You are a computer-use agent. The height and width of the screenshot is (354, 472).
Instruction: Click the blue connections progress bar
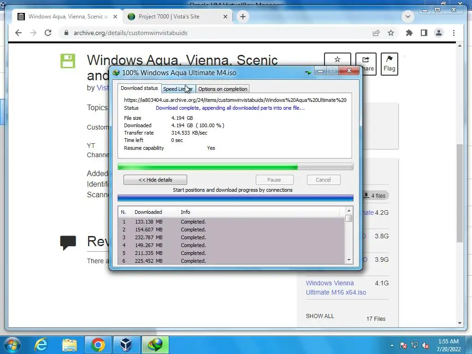236,198
